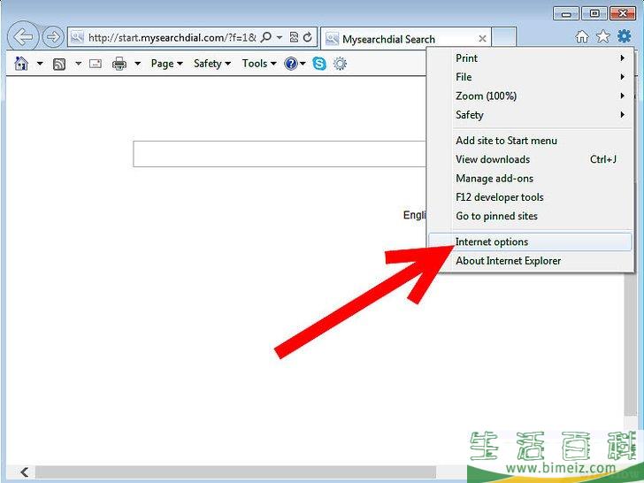
Task: Go forward with the Forward arrow button
Action: click(53, 37)
